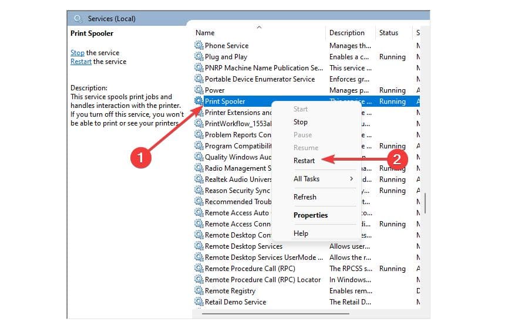The height and width of the screenshot is (332, 515).
Task: Click the Radio Management service gear icon
Action: point(198,168)
